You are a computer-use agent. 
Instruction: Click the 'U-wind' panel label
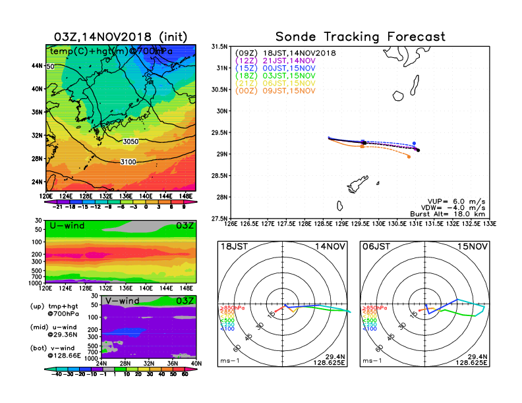(x=67, y=225)
